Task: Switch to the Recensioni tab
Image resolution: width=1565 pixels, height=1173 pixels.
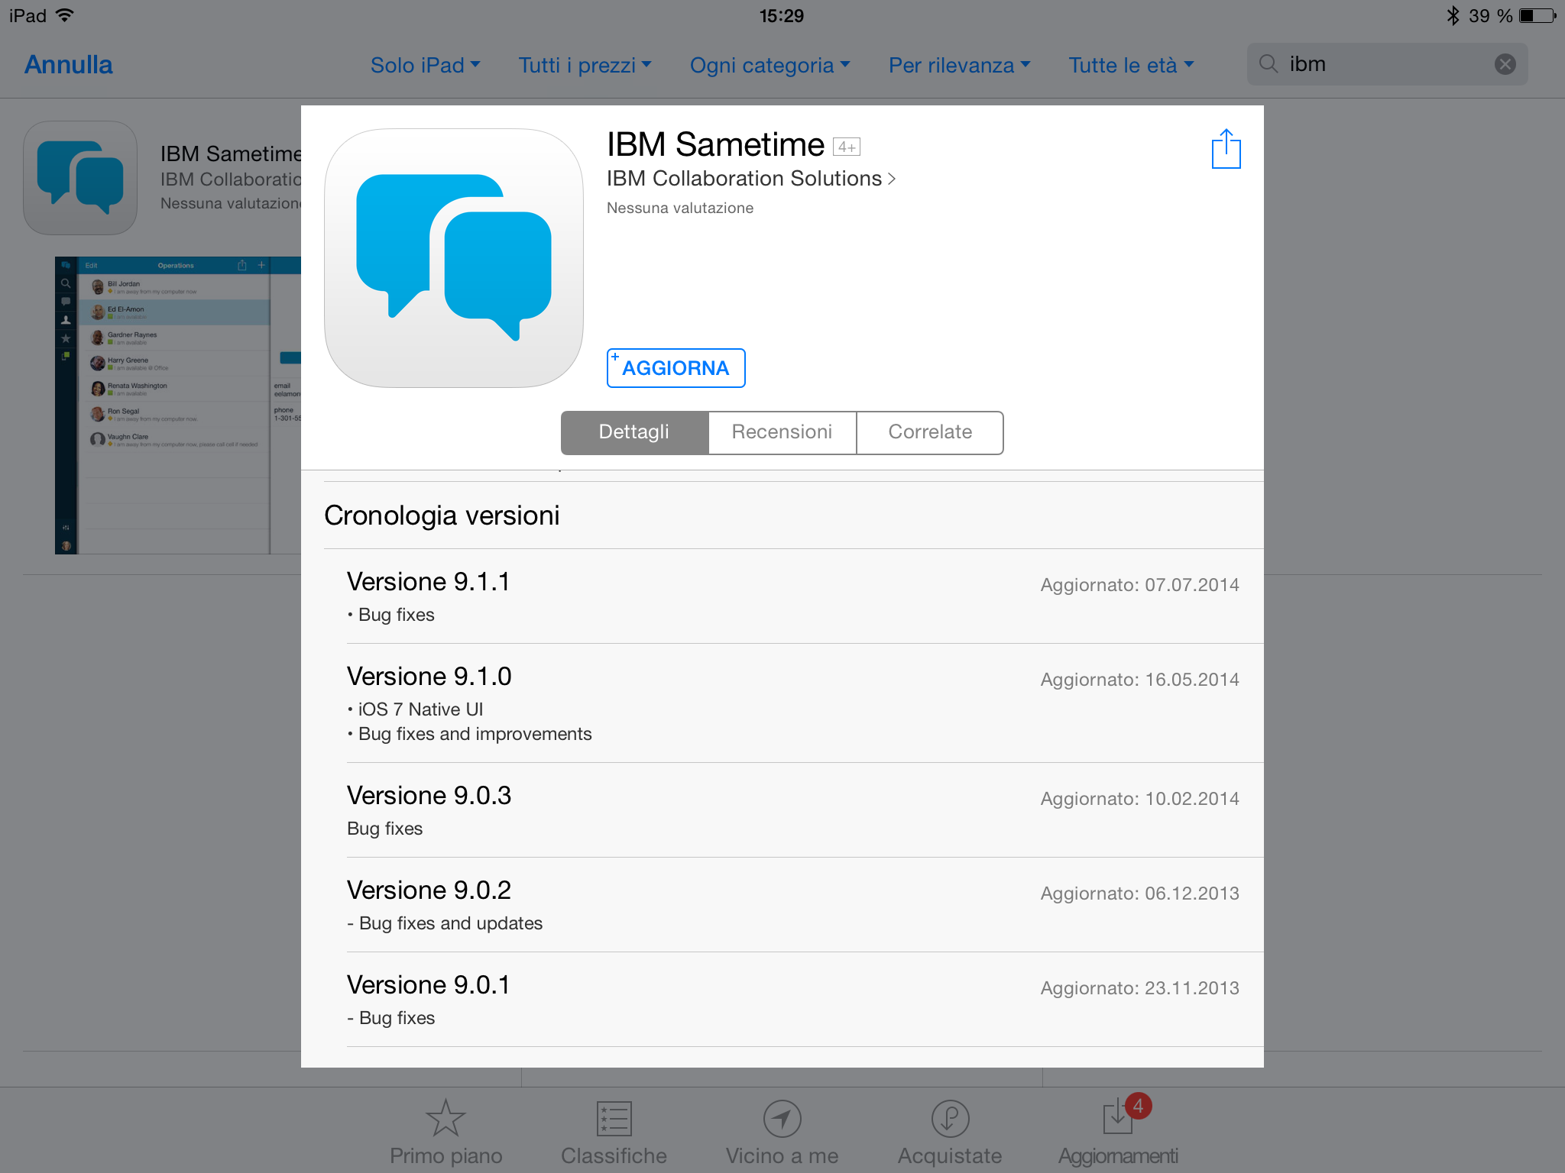Action: tap(782, 432)
